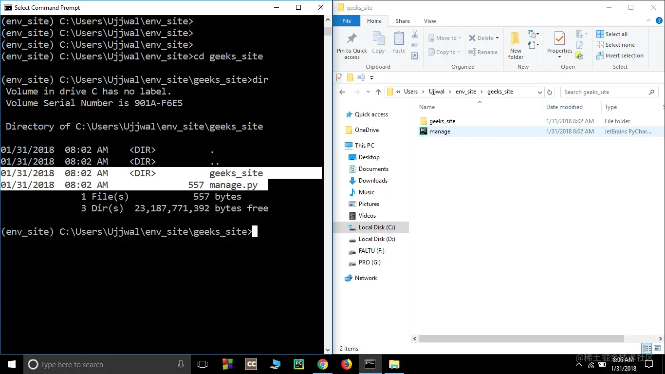
Task: Click search magnifier in Explorer search box
Action: [652, 92]
